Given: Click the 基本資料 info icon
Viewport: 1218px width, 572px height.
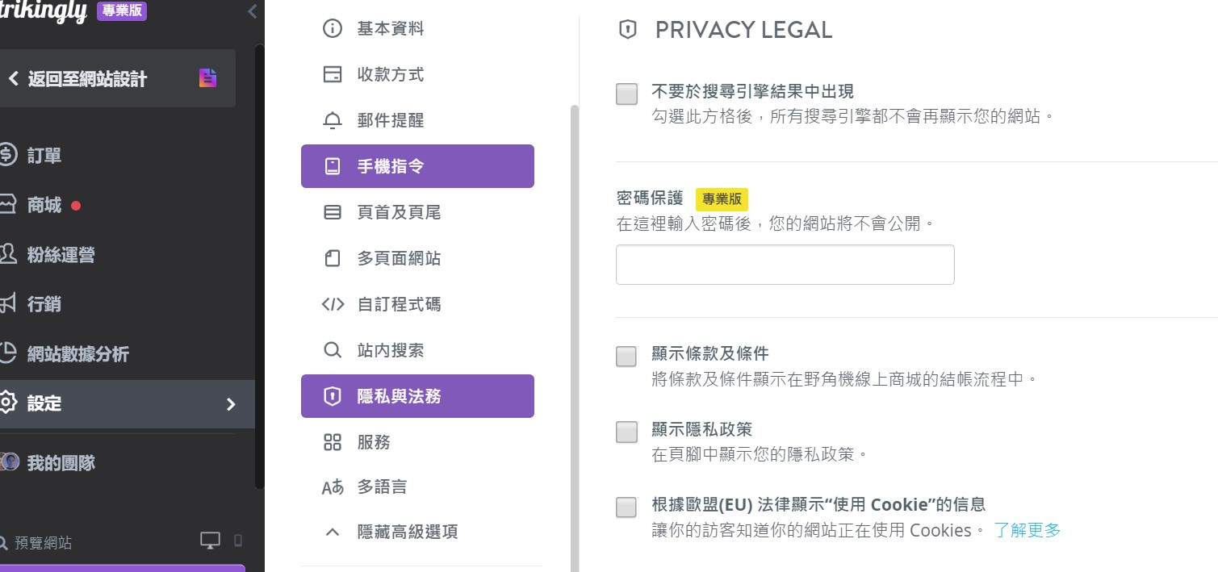Looking at the screenshot, I should coord(332,27).
